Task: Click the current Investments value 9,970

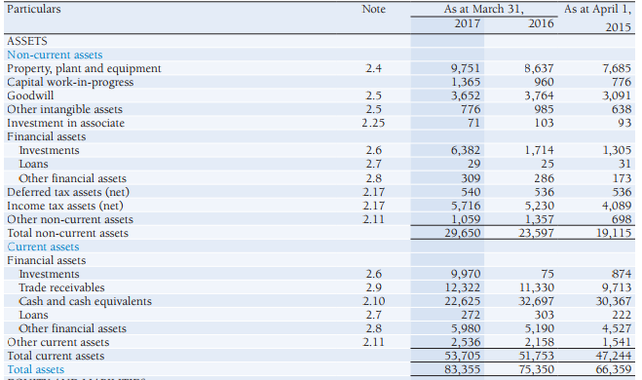Action: 466,274
